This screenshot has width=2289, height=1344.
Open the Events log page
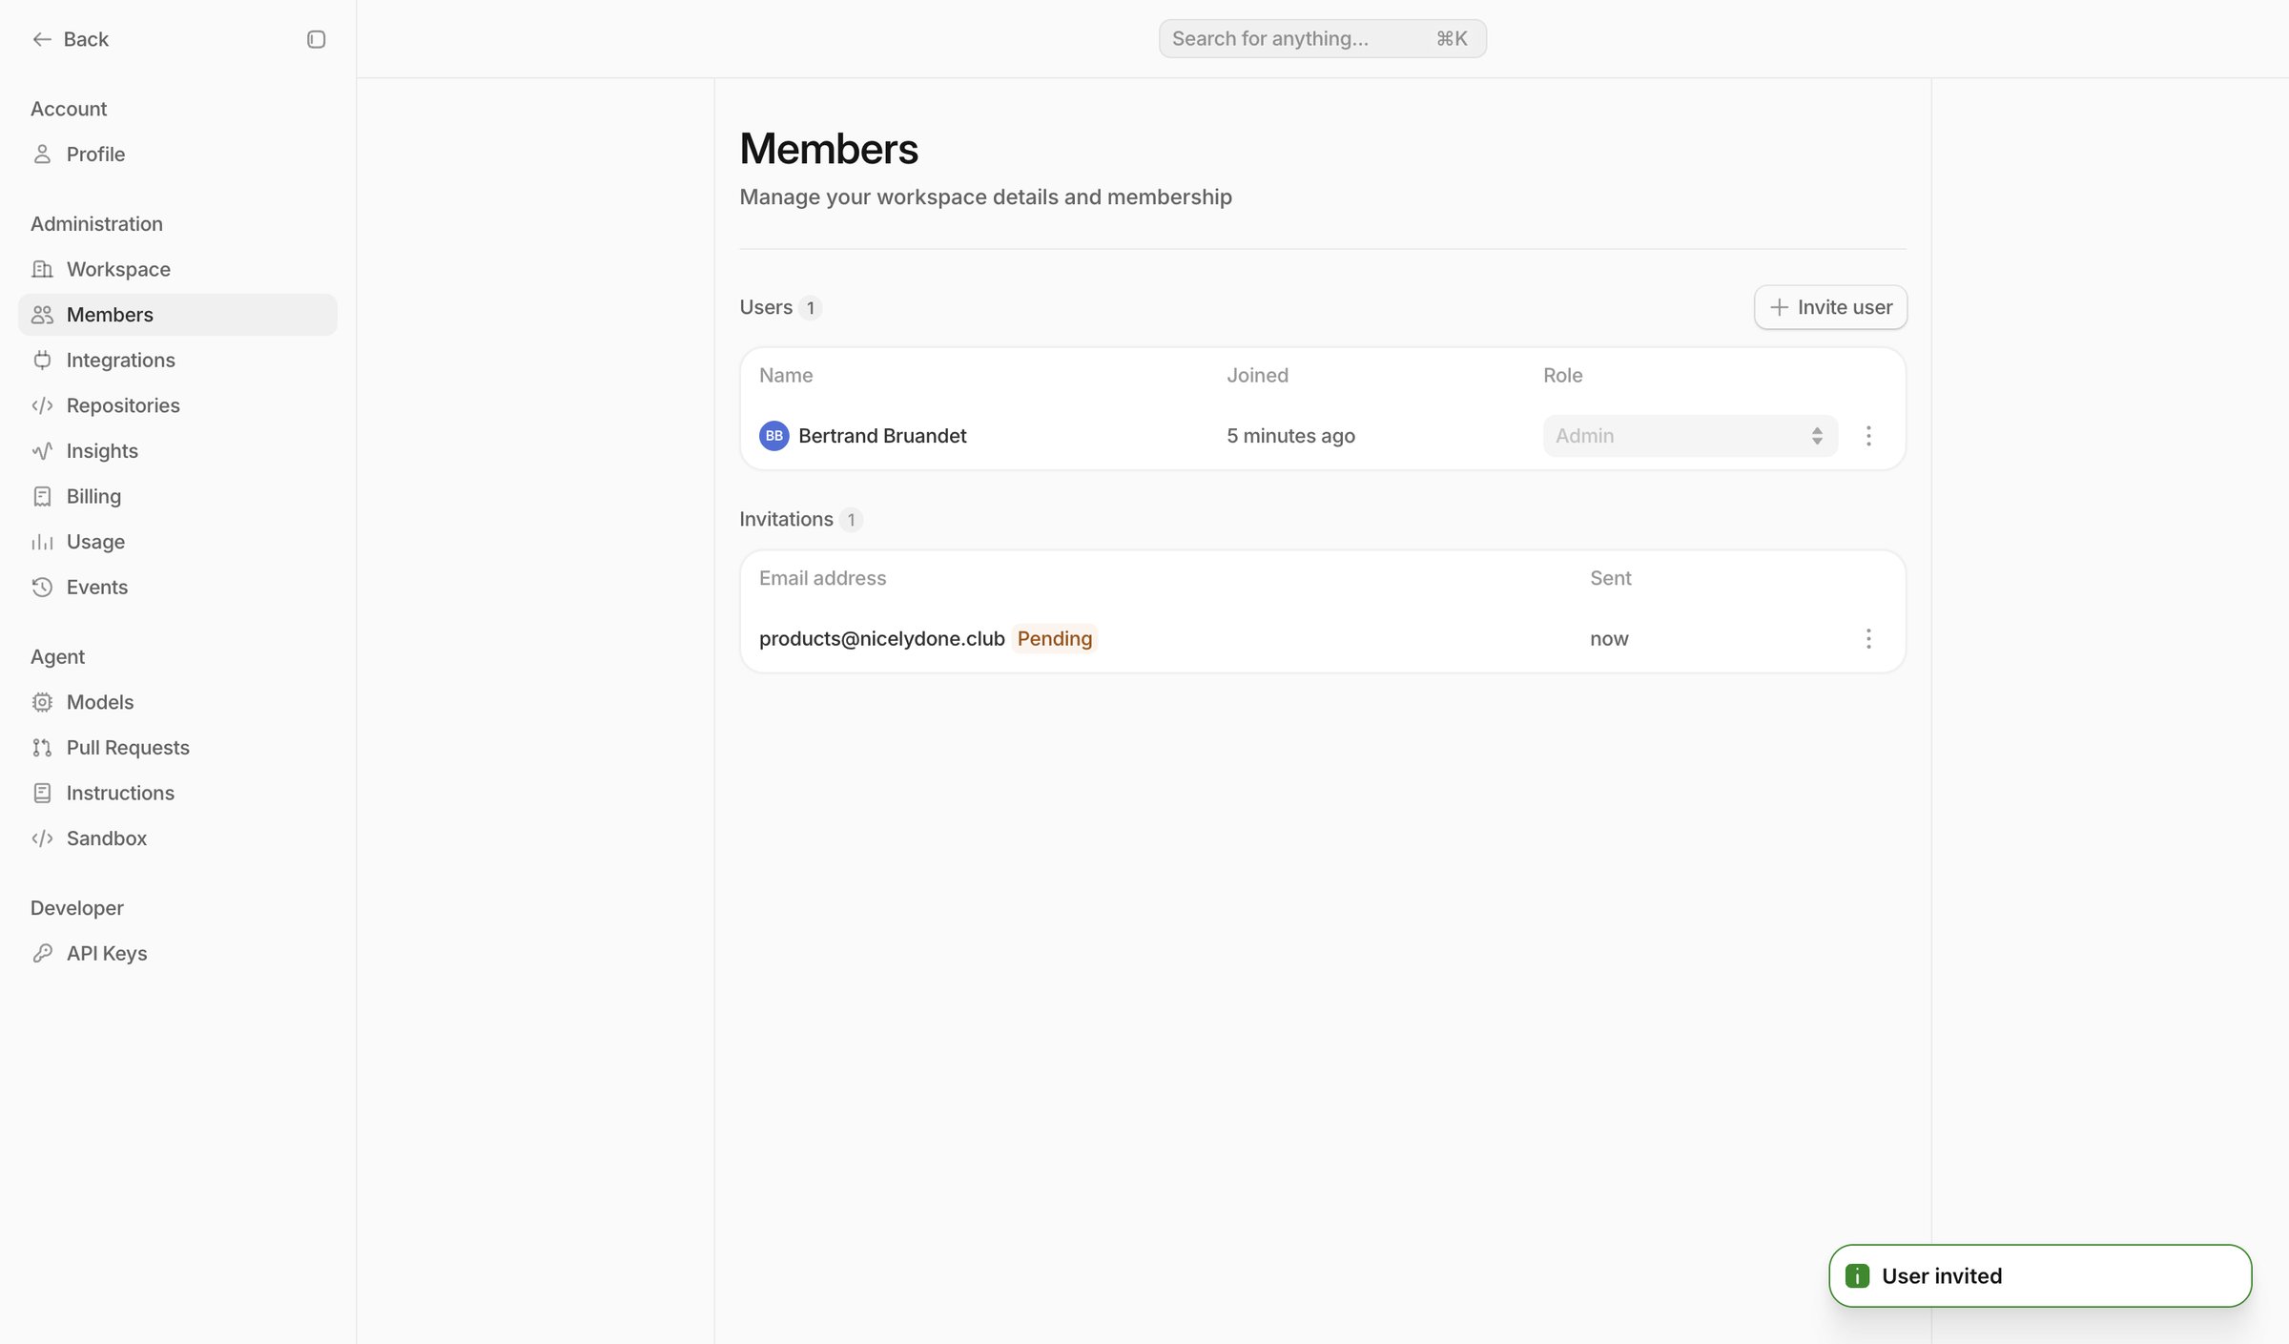(x=177, y=588)
